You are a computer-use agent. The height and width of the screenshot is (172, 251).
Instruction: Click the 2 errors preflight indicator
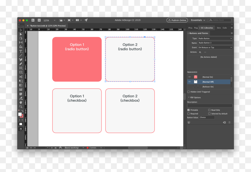click(91, 148)
